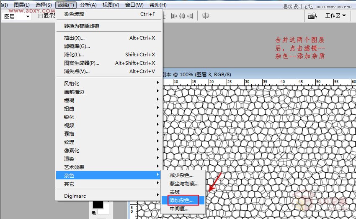The height and width of the screenshot is (219, 356).
Task: Select the 去斑 despeckle entry
Action: tap(183, 192)
